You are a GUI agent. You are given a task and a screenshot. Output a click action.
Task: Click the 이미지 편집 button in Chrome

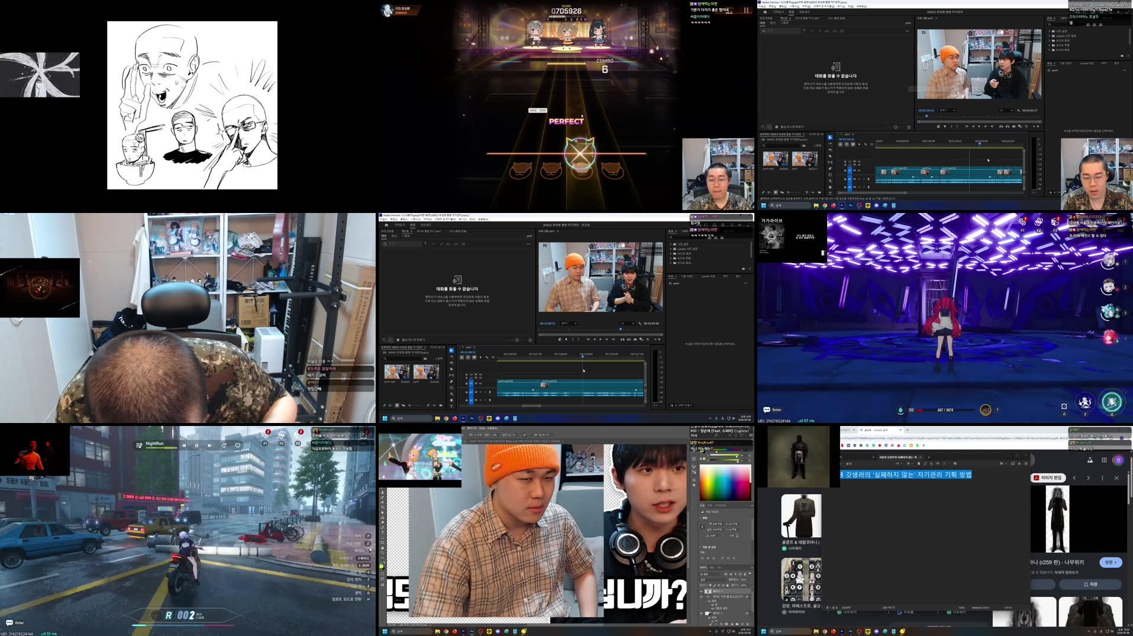1048,478
